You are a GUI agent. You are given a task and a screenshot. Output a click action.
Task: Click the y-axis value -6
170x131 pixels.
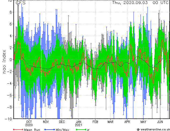pos(9,95)
